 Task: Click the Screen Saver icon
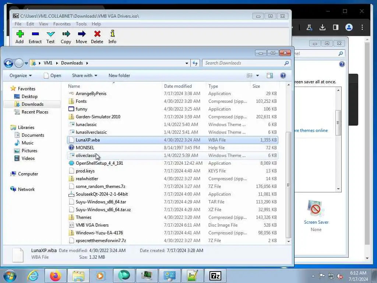click(316, 208)
